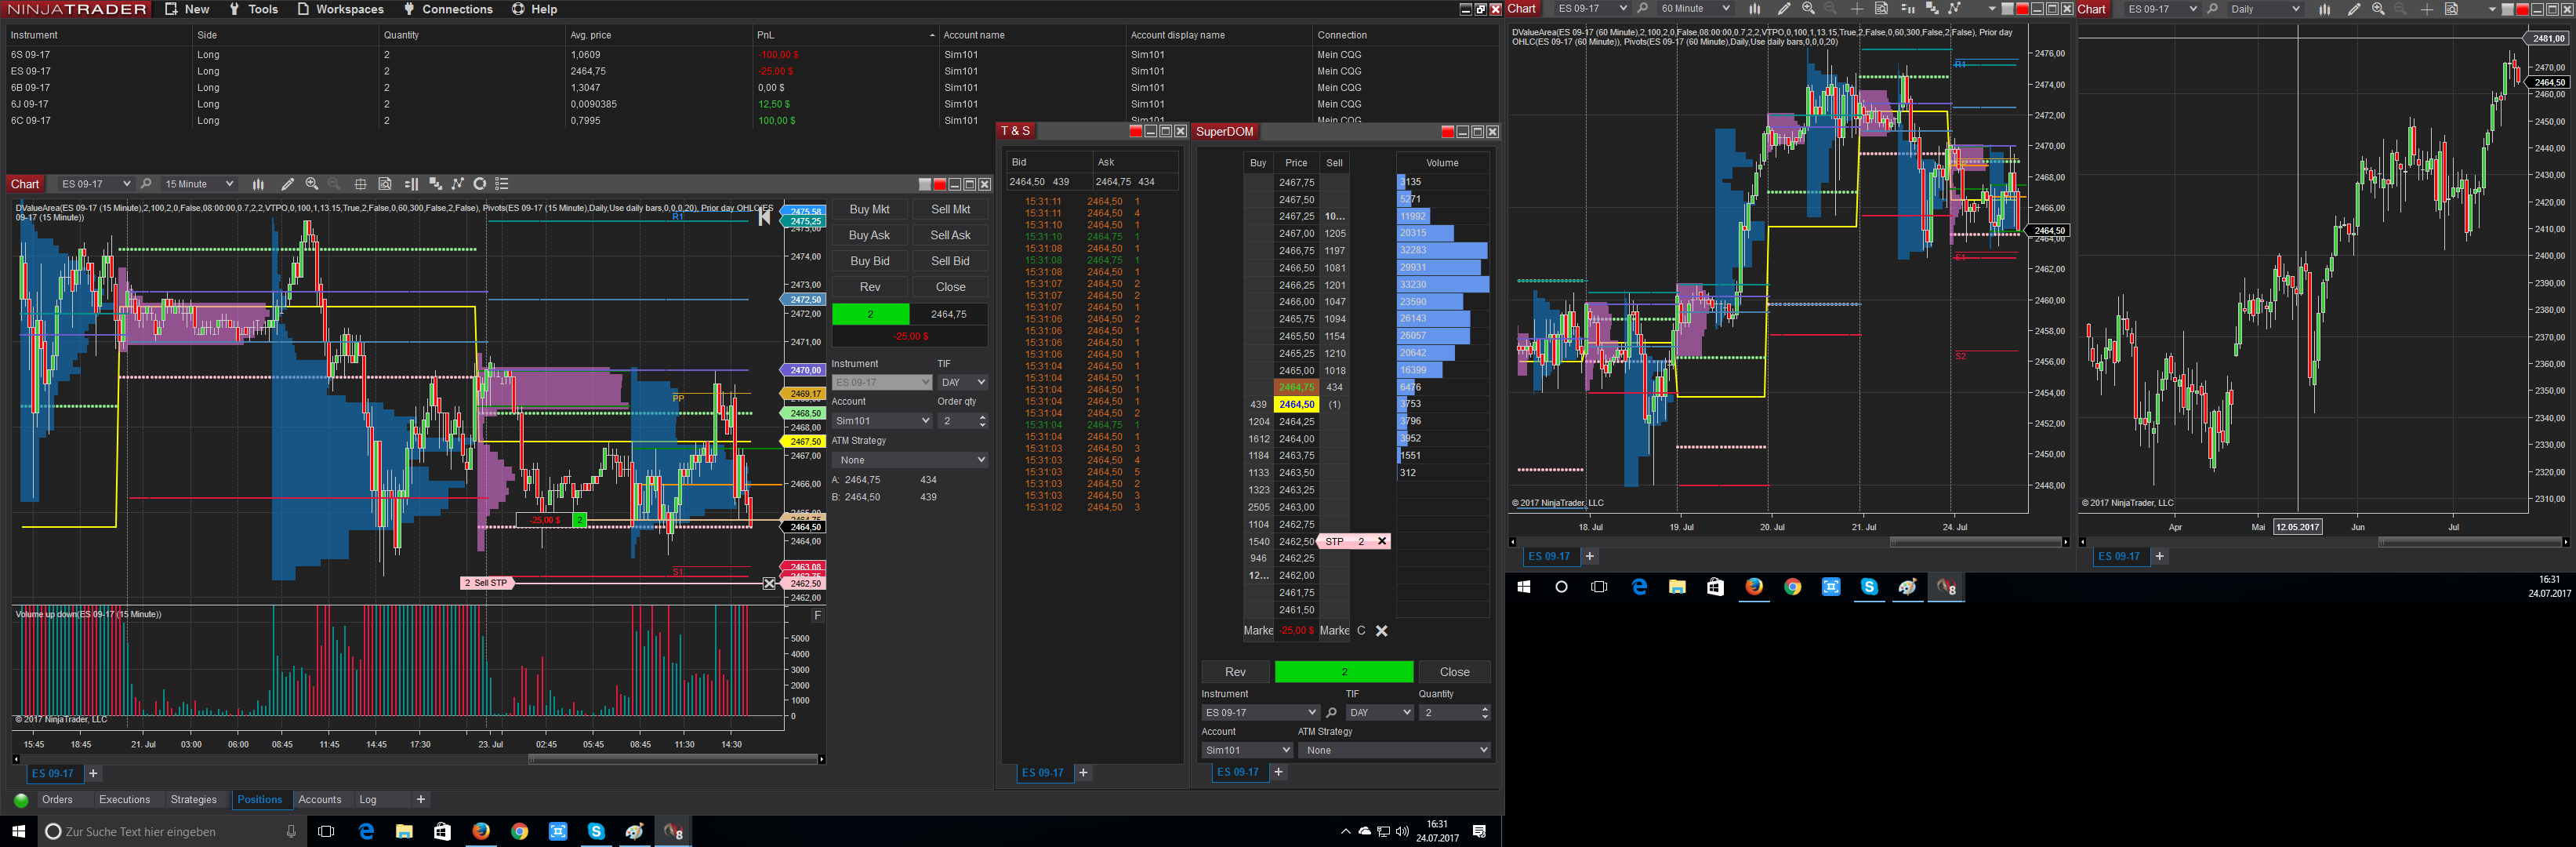The image size is (2576, 847).
Task: Cancel the Sell STP order on chart
Action: [769, 583]
